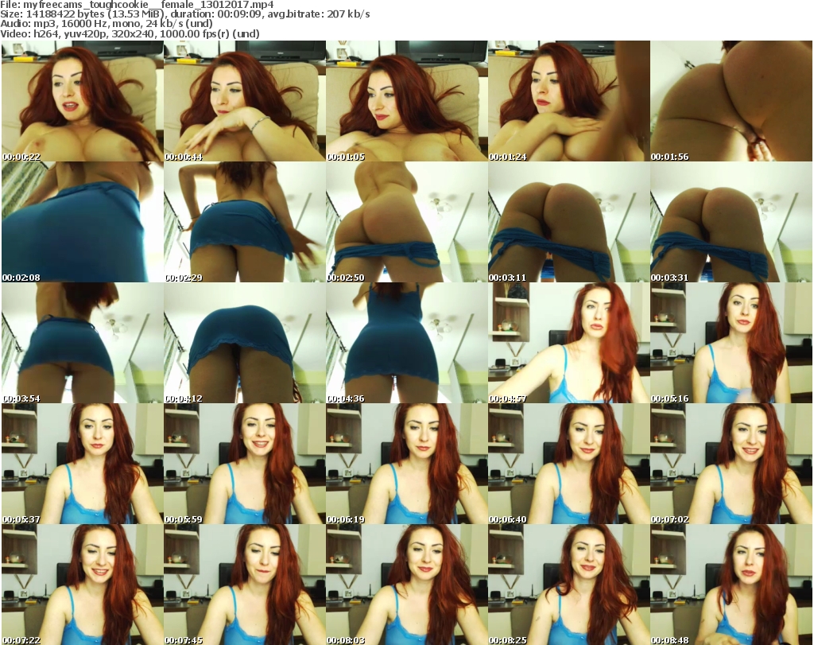Click the thumbnail at 00:07:02
814x645 pixels.
(x=731, y=464)
